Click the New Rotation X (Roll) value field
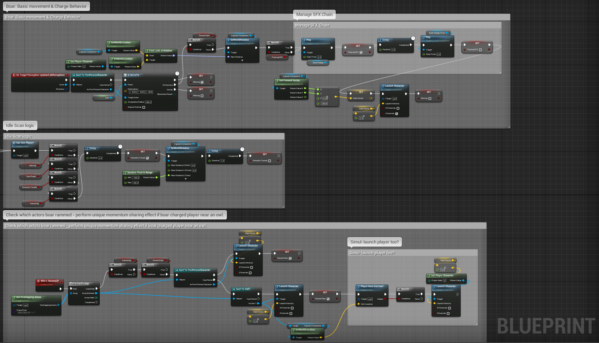The width and height of the screenshot is (599, 343). (193, 166)
